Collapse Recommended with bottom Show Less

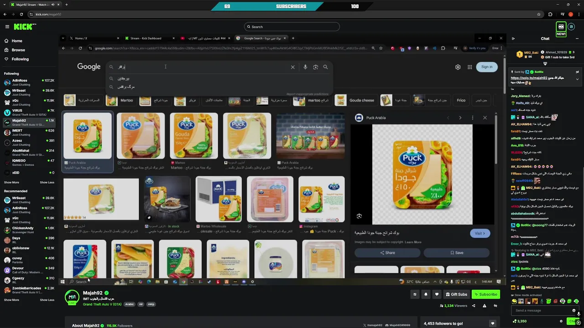[x=47, y=300]
